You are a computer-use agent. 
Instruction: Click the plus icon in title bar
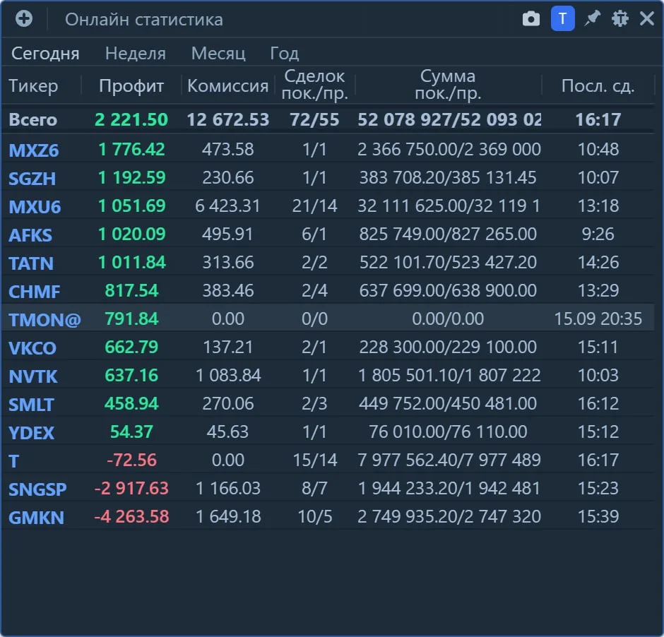(24, 18)
